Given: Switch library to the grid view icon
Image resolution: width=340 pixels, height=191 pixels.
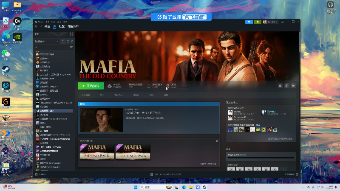Looking at the screenshot, I should pos(71,34).
